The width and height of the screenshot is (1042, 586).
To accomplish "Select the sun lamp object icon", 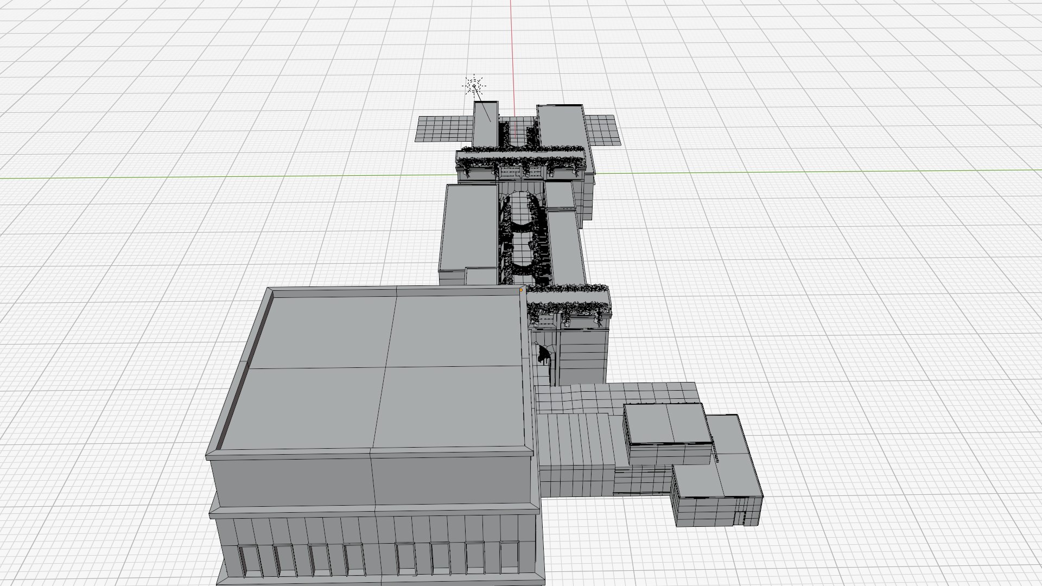I will 474,85.
